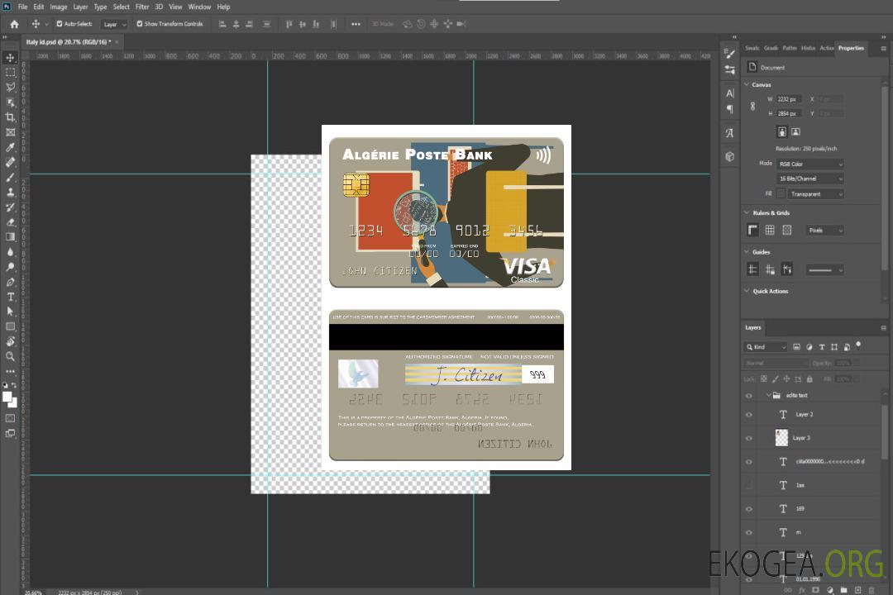Toggle Quick Mask mode icon
The height and width of the screenshot is (595, 893).
click(x=10, y=418)
